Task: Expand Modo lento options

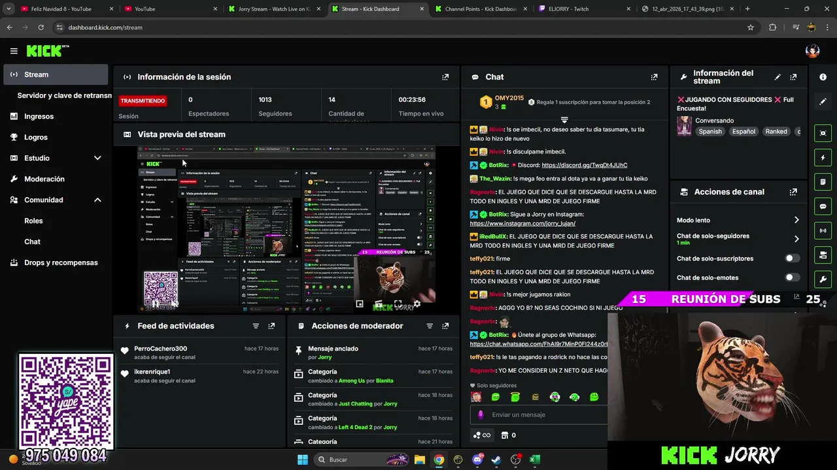Action: 796,220
